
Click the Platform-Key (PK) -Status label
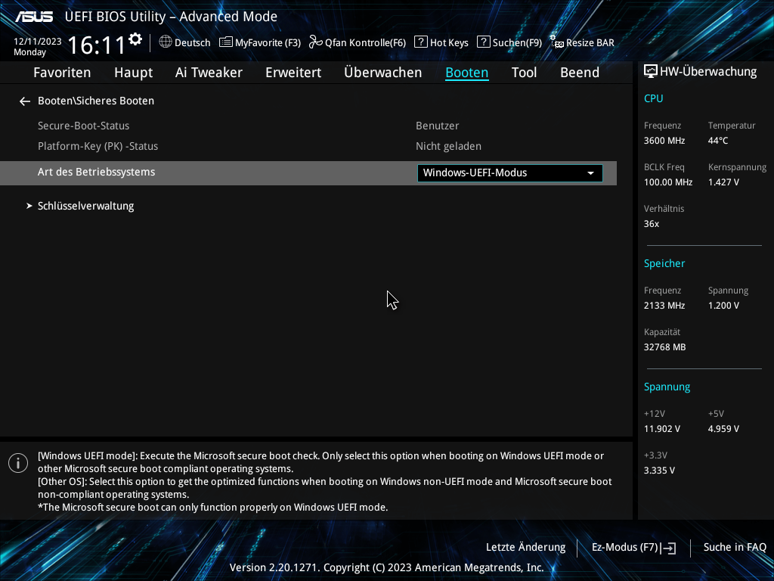(98, 146)
